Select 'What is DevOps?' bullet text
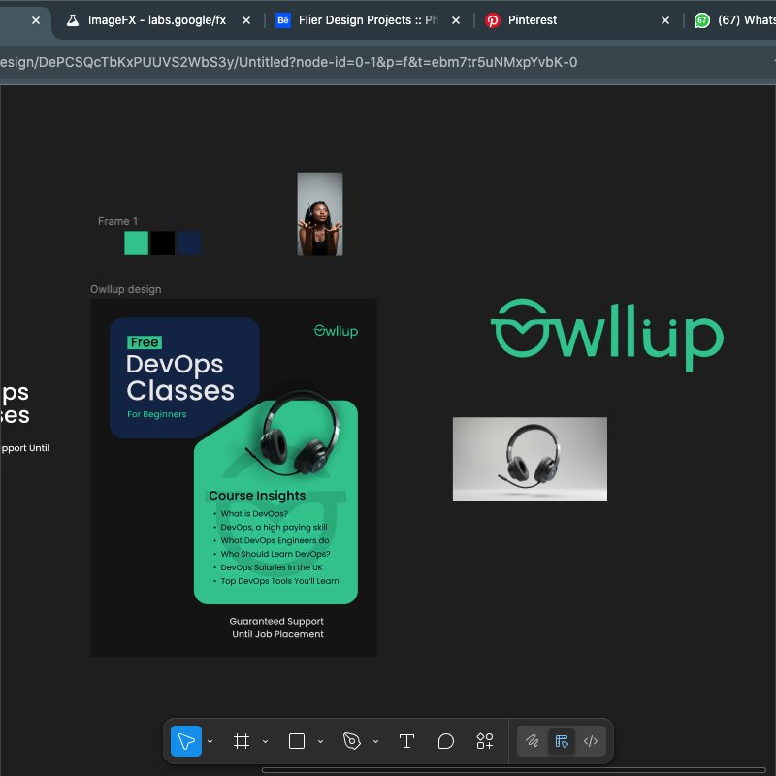The width and height of the screenshot is (776, 776). (254, 514)
